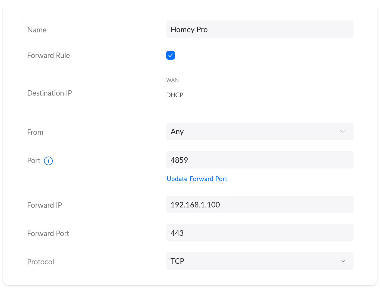Click the Destination IP label
Image resolution: width=380 pixels, height=288 pixels.
click(x=49, y=93)
